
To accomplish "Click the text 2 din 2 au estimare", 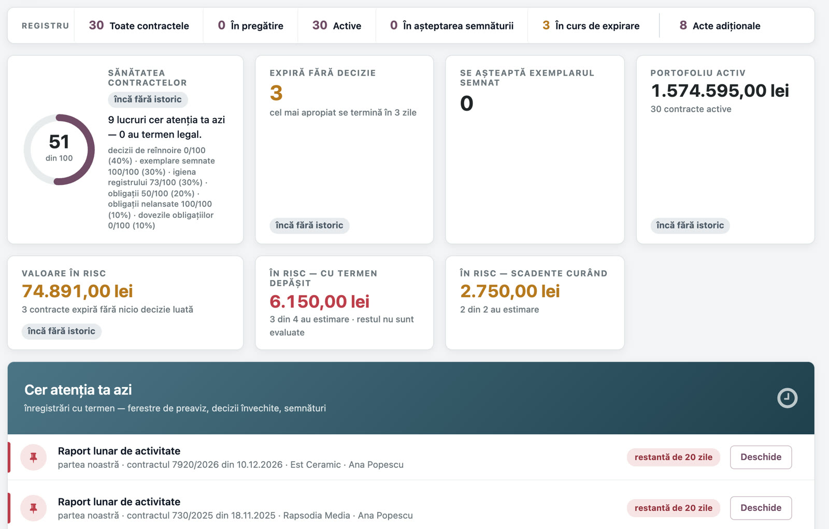I will 499,310.
